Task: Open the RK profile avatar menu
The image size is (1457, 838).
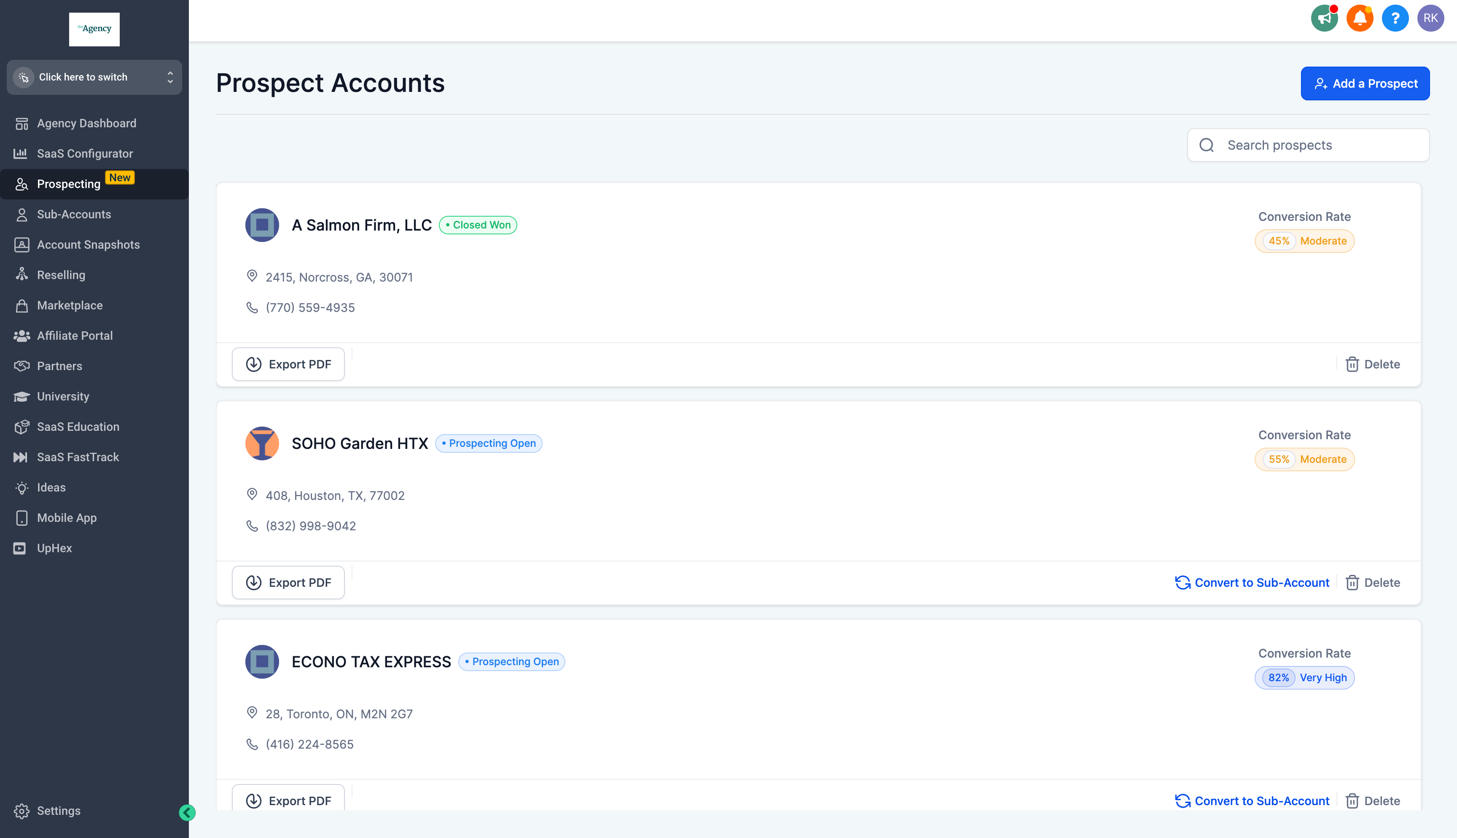Action: point(1431,18)
